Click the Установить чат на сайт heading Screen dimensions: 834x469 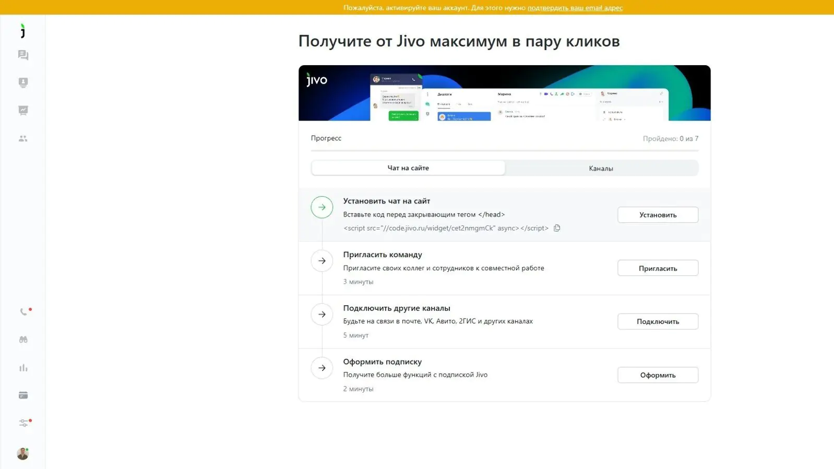coord(387,201)
